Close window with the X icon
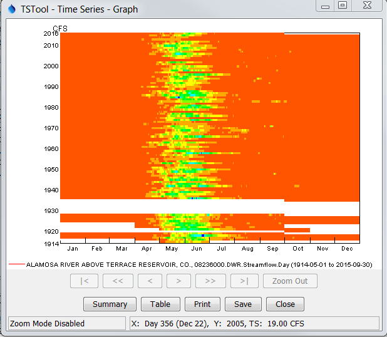Viewport: 387px width, 337px height. point(367,6)
